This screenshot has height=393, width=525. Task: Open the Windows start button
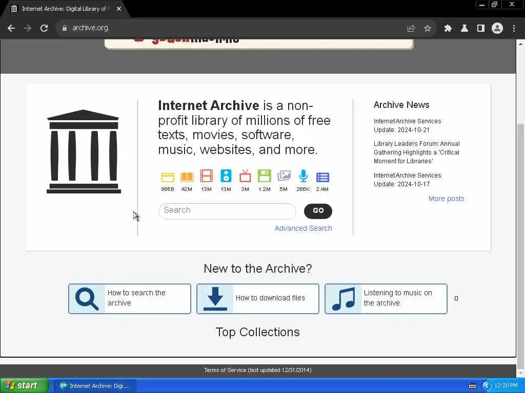(x=24, y=386)
